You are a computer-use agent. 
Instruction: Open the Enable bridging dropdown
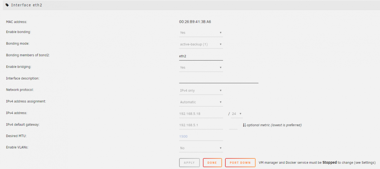point(201,67)
